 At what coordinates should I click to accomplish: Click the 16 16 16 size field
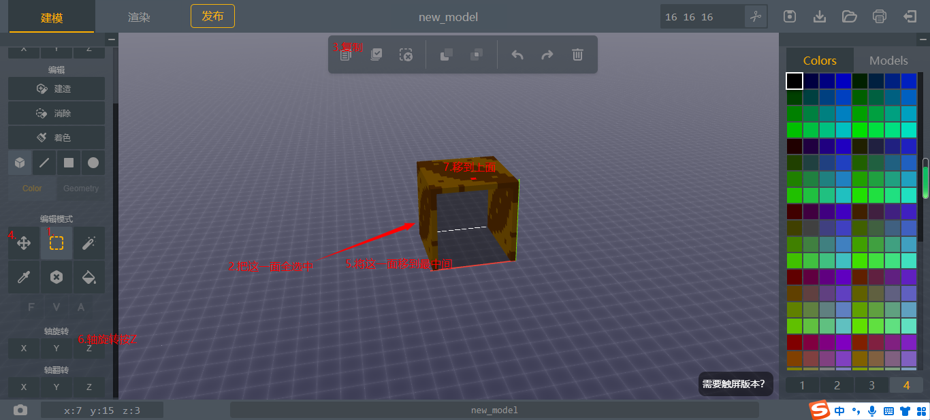coord(702,16)
